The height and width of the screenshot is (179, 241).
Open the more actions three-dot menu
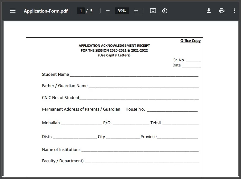(234, 11)
